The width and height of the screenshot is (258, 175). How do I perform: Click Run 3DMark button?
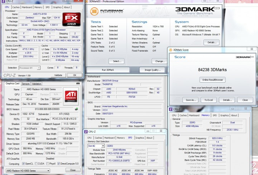pos(108,70)
